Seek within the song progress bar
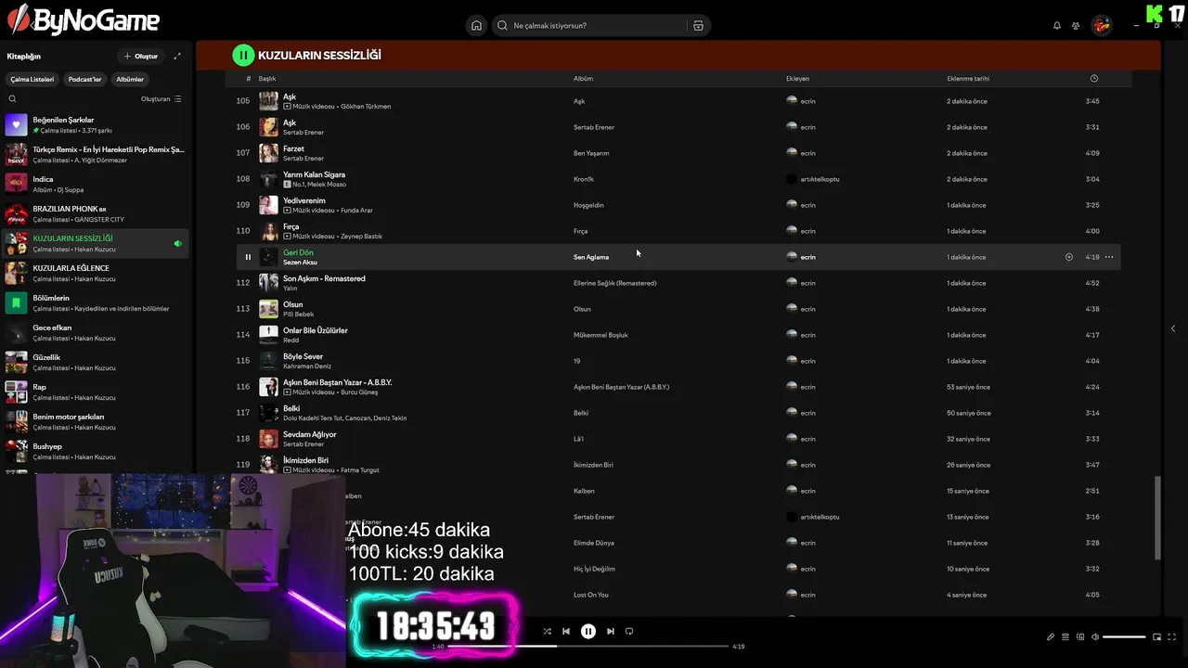Viewport: 1188px width, 668px height. point(588,646)
